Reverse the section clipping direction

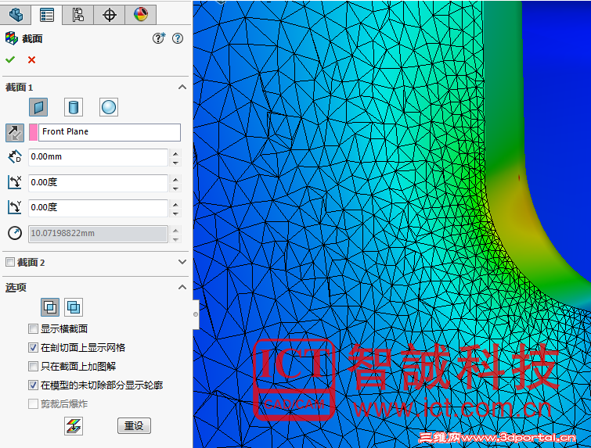click(15, 132)
